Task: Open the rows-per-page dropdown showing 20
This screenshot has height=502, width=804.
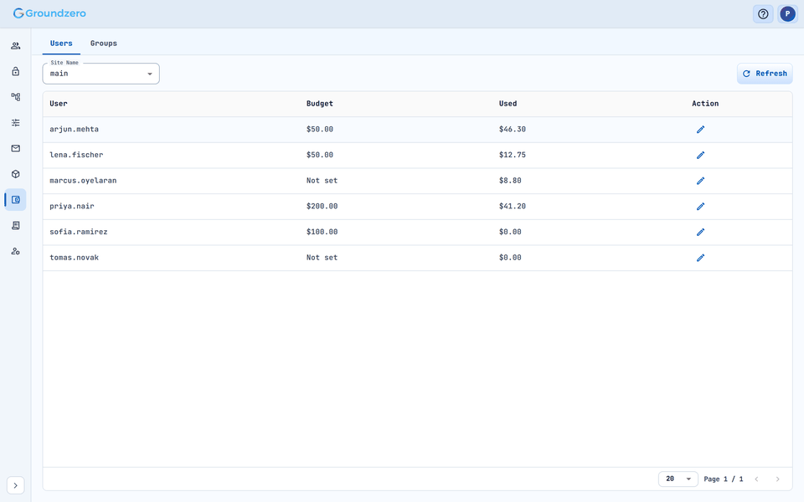Action: click(678, 479)
